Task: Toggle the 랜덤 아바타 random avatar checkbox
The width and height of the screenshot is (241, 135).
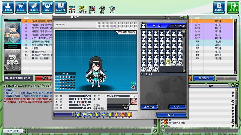Action: click(120, 32)
